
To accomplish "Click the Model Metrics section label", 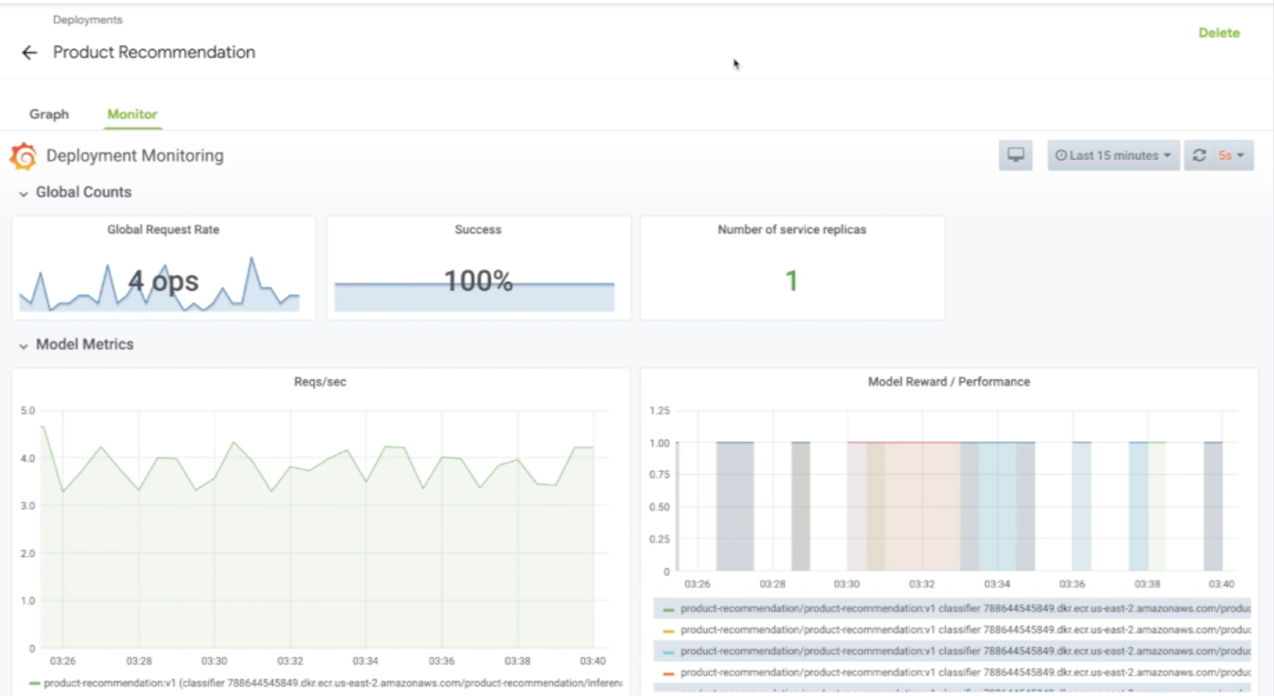I will click(x=85, y=344).
